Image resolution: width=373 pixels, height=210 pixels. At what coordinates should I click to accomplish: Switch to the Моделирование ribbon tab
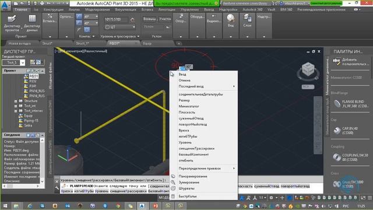(97, 10)
